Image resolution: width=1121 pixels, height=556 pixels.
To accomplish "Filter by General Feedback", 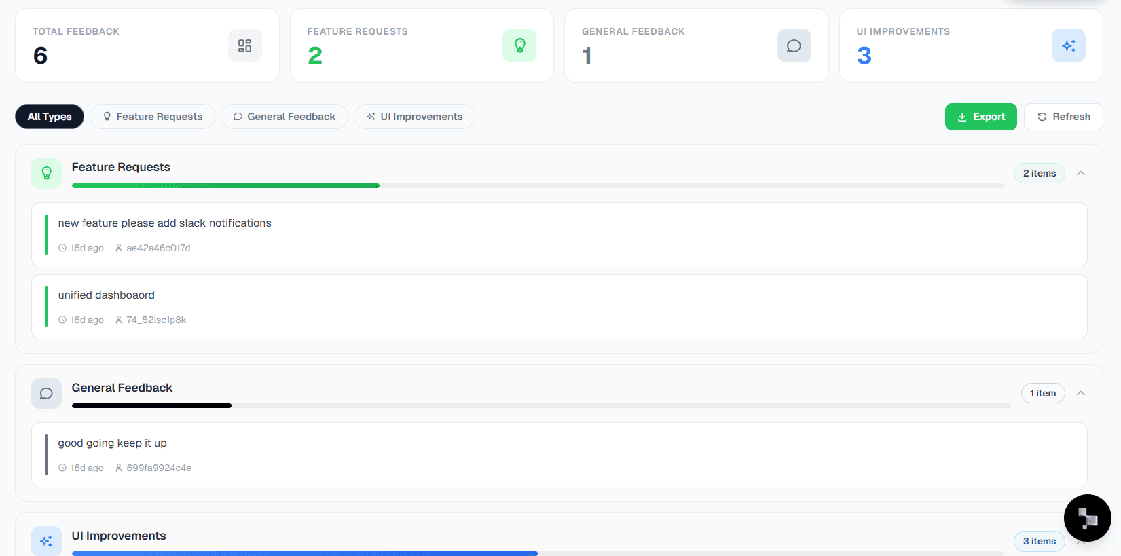I will (x=284, y=116).
